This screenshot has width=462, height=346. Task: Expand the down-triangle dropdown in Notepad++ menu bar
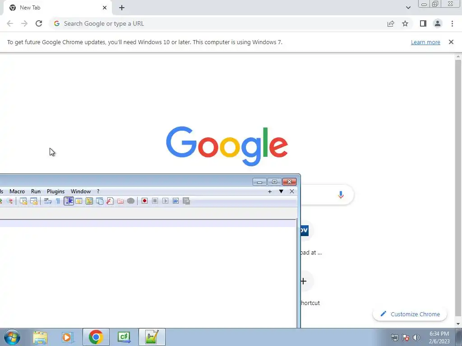[281, 191]
